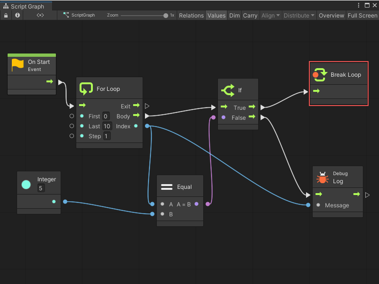
Task: Click the Overview button
Action: [x=331, y=15]
